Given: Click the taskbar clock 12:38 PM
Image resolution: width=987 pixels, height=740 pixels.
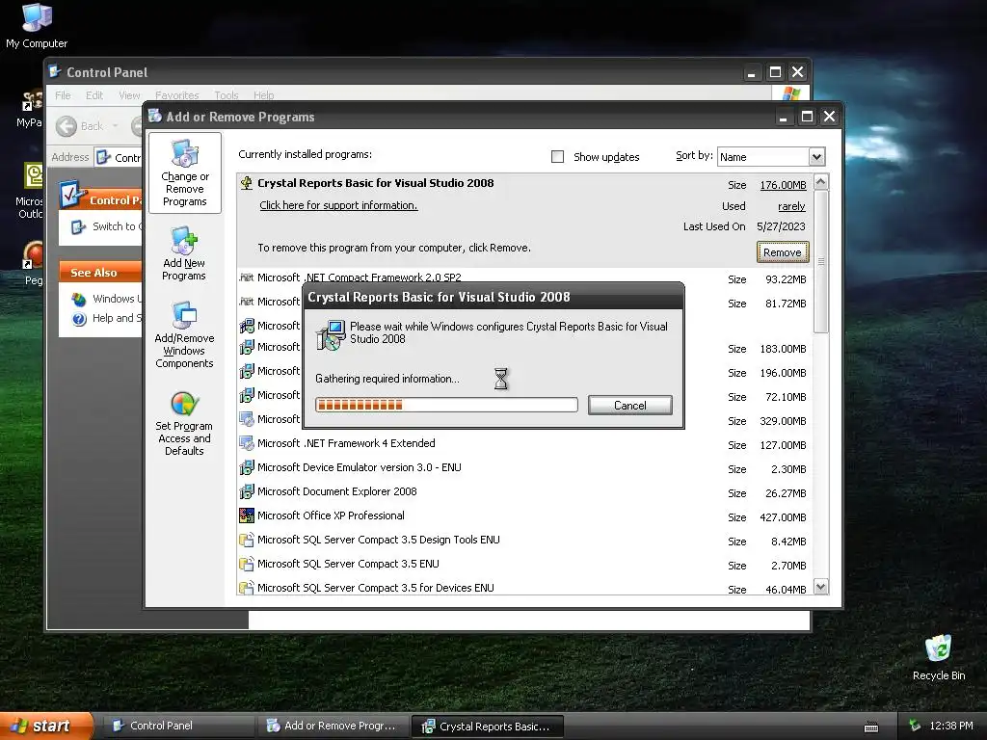Looking at the screenshot, I should [951, 727].
